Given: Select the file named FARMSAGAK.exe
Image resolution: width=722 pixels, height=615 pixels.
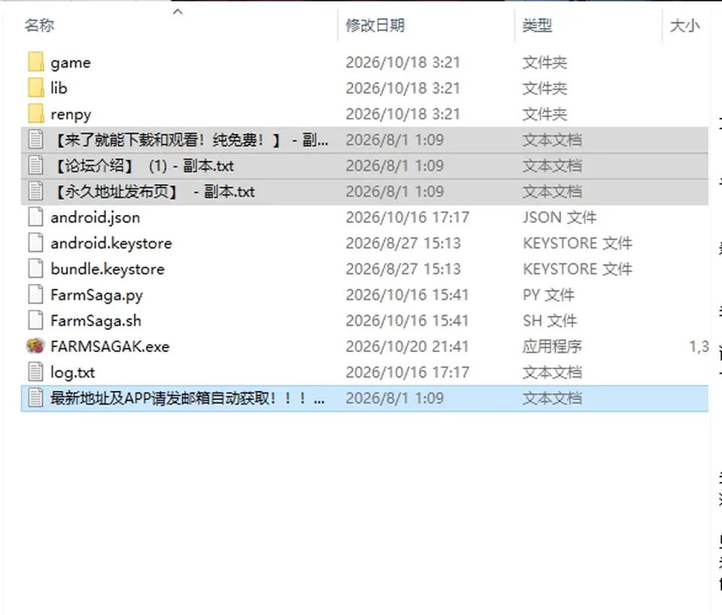Looking at the screenshot, I should point(110,346).
